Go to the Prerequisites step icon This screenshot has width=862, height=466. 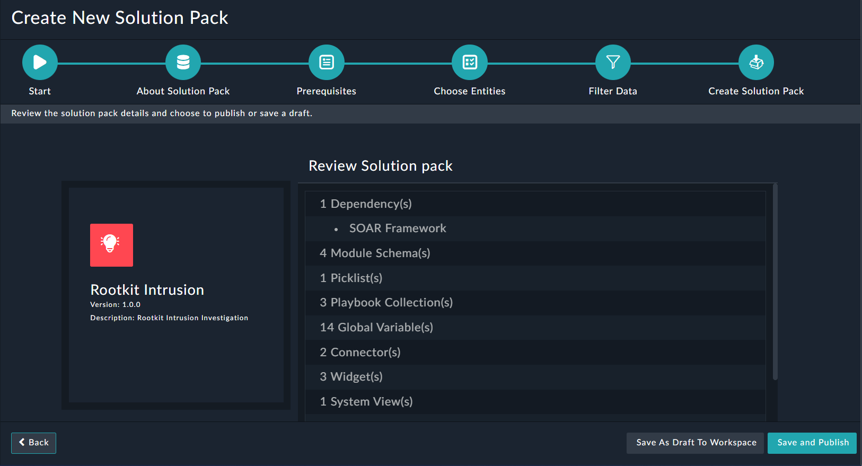pos(327,63)
